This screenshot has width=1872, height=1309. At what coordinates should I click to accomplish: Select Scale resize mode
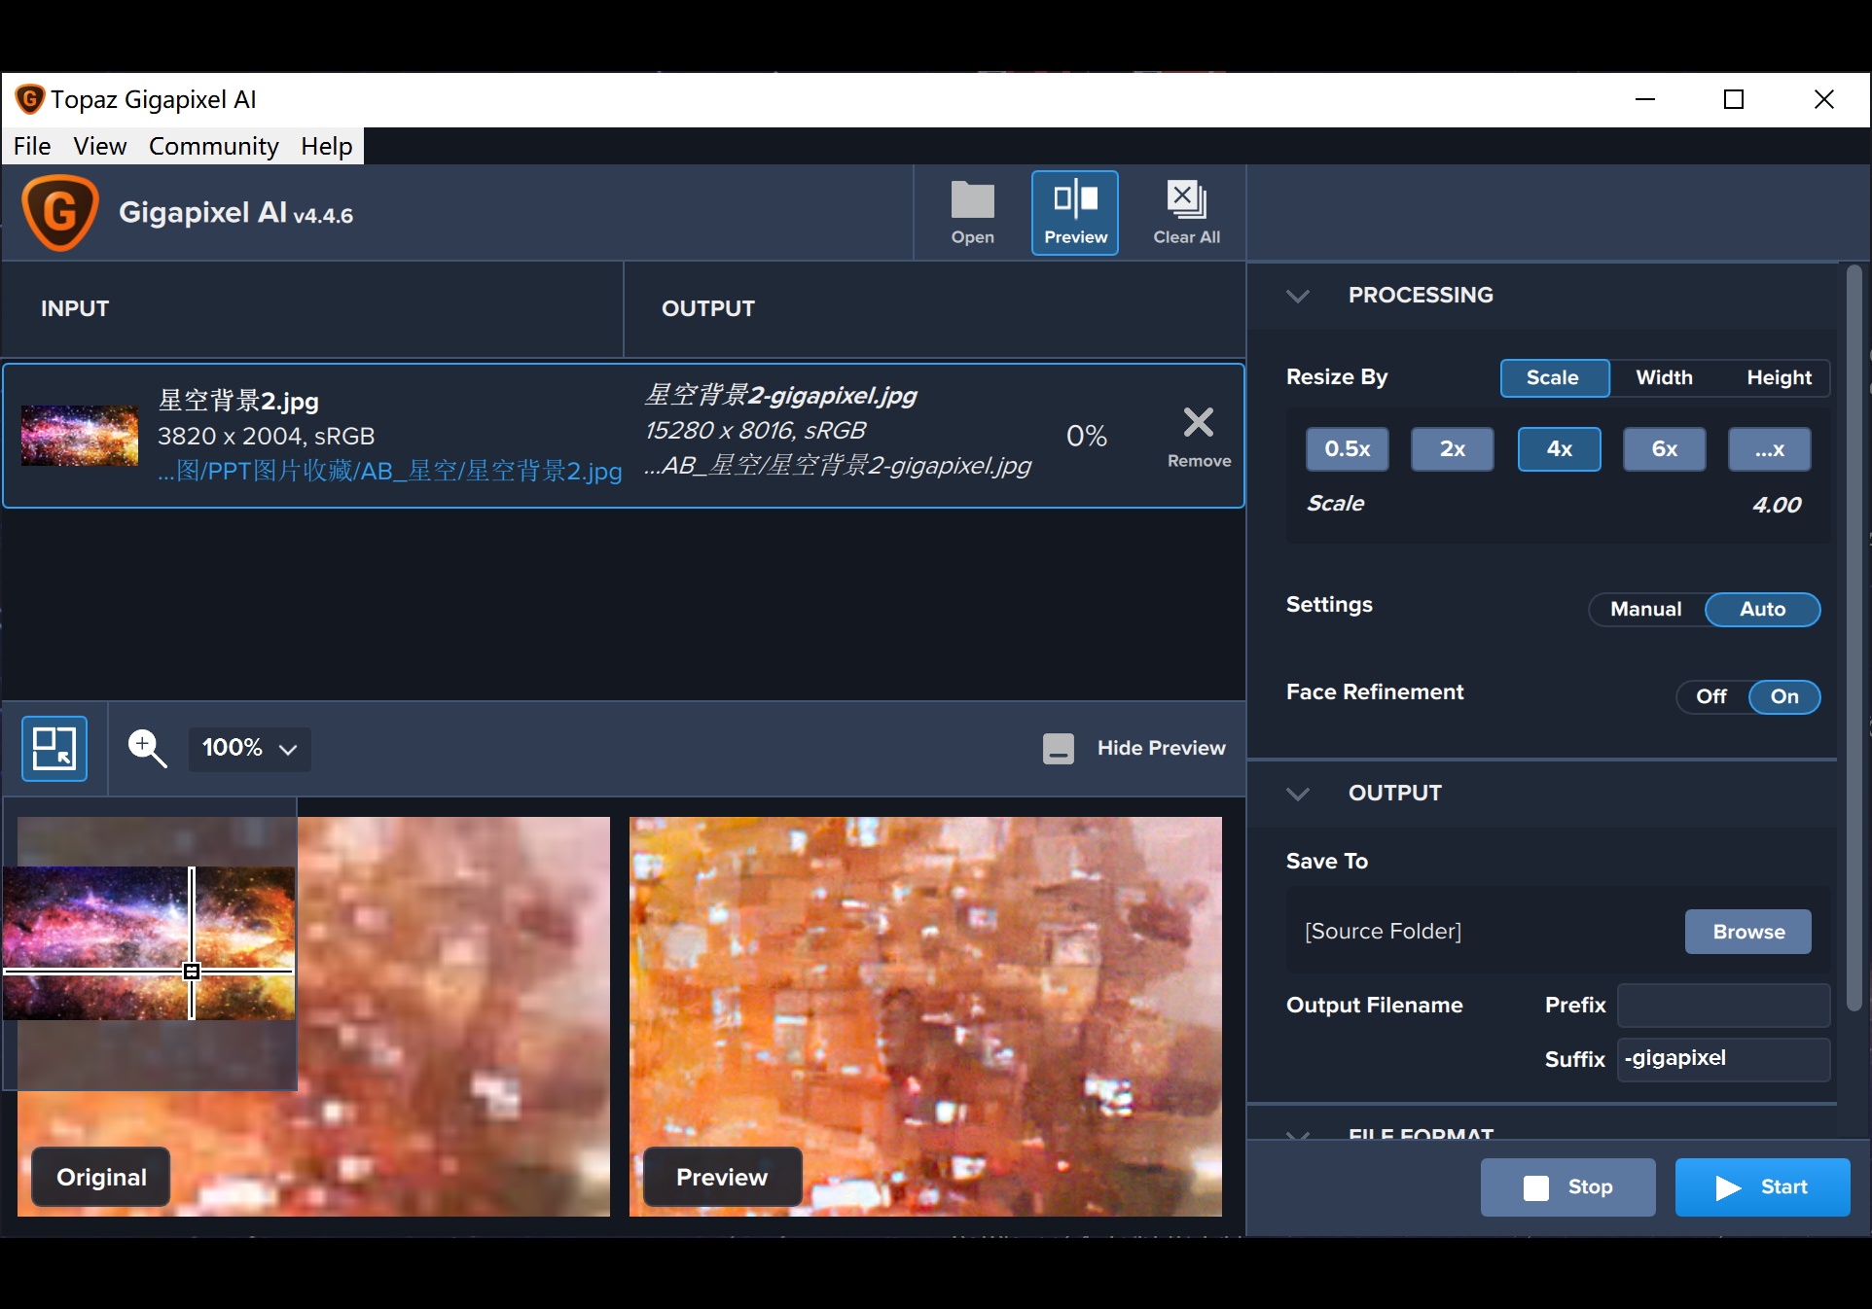click(x=1554, y=377)
